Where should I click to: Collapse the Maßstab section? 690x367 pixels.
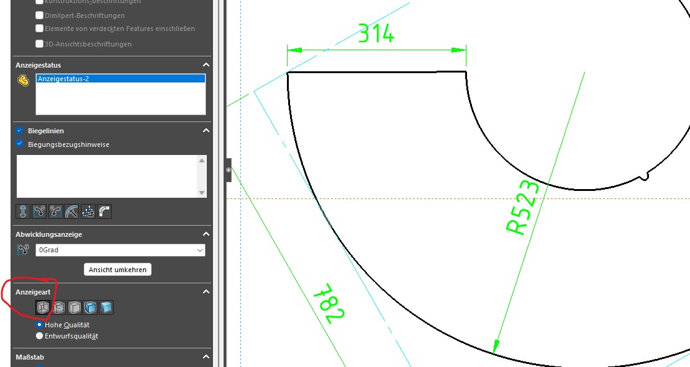click(206, 357)
